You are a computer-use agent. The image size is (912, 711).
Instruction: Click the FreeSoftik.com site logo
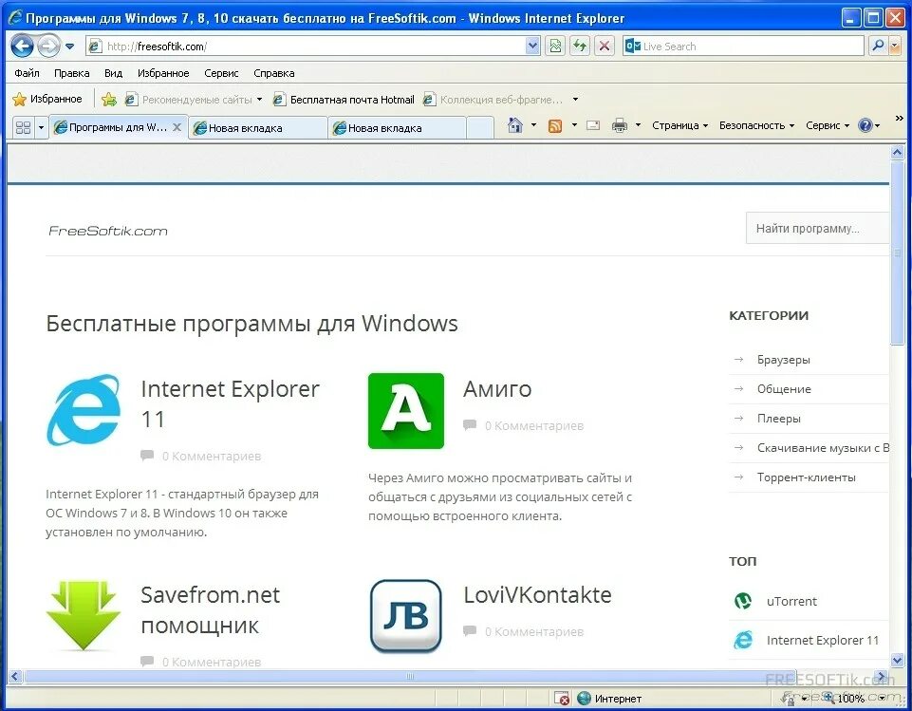pos(107,231)
